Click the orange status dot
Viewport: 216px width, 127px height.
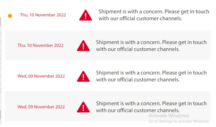[10, 16]
